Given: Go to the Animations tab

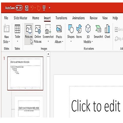Looking at the screenshot, I should click(78, 18).
